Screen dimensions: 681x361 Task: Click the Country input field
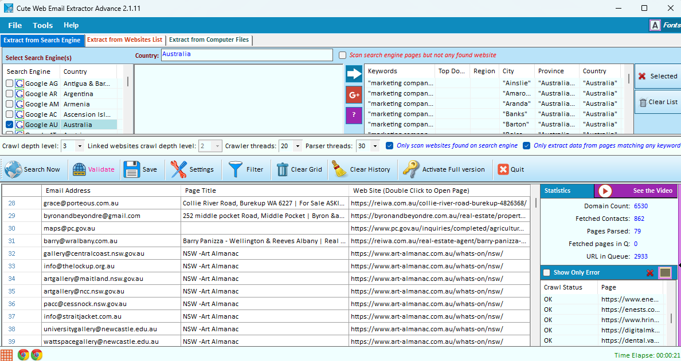pyautogui.click(x=246, y=55)
